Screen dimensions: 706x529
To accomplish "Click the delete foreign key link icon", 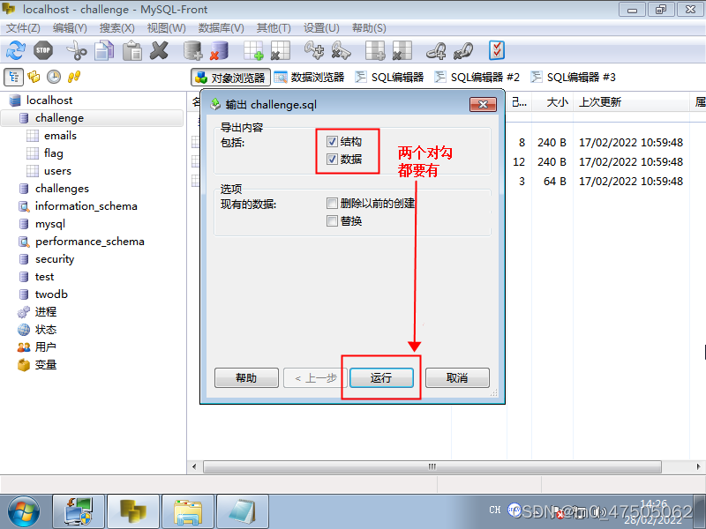I will pos(463,50).
